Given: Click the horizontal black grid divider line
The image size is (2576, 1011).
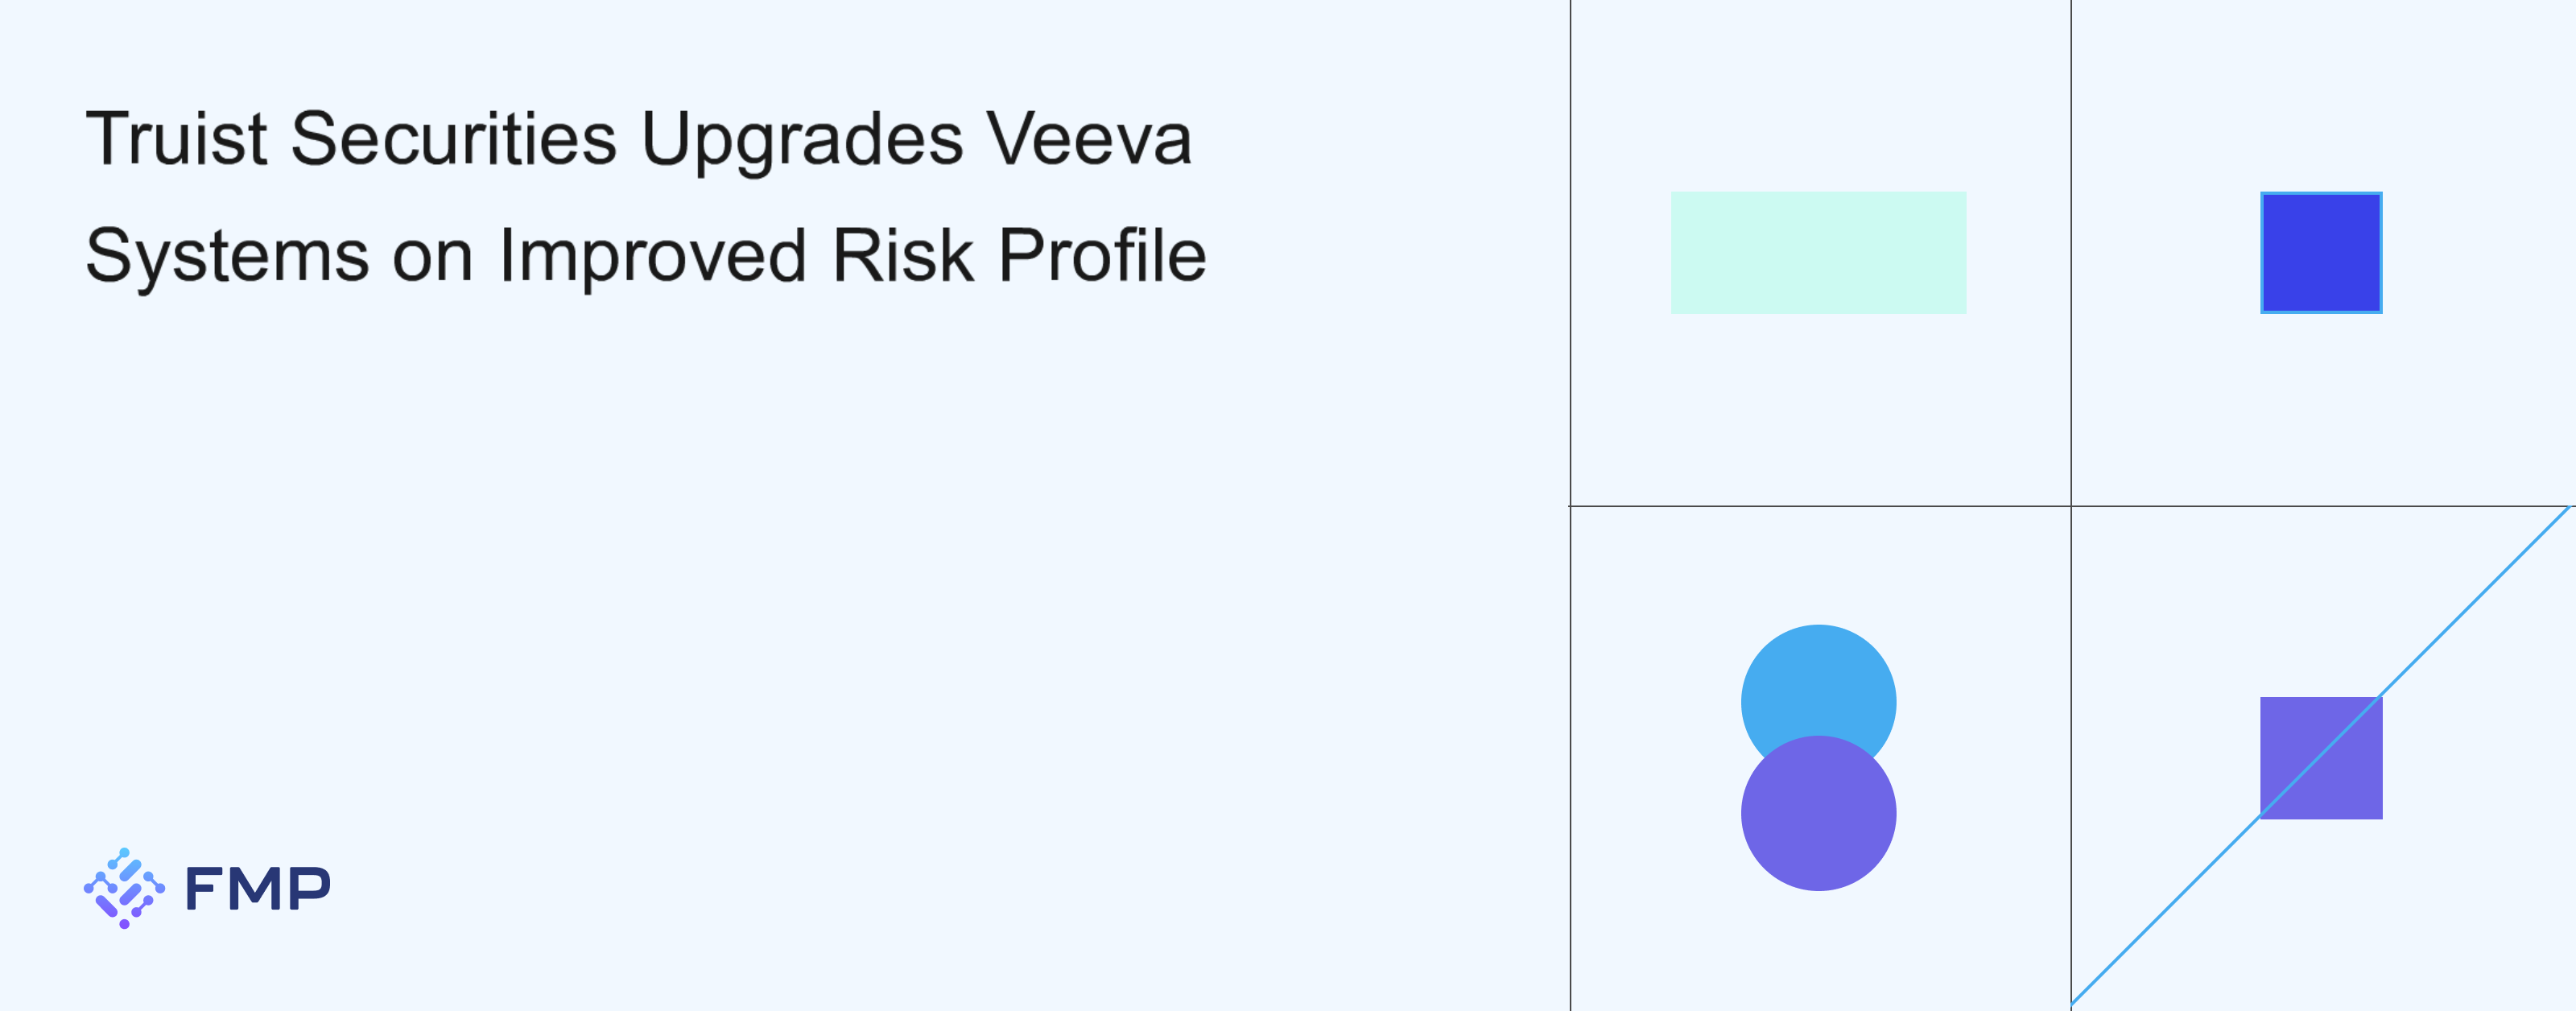Looking at the screenshot, I should 1820,506.
